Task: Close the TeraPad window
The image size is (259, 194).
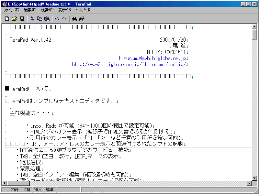Action: [x=255, y=4]
